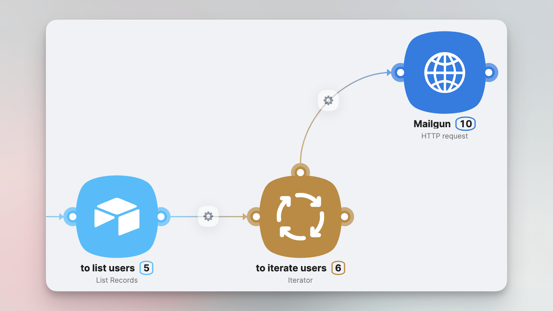Click the Iterator's top output connector
553x311 pixels.
(300, 172)
